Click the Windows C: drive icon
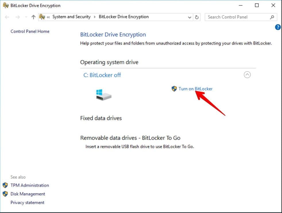 point(103,95)
